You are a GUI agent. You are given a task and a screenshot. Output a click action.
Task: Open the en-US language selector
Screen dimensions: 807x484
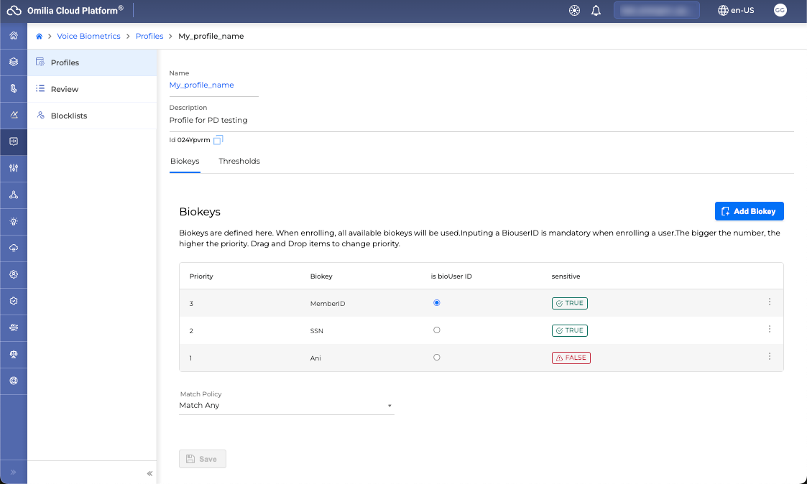click(736, 11)
